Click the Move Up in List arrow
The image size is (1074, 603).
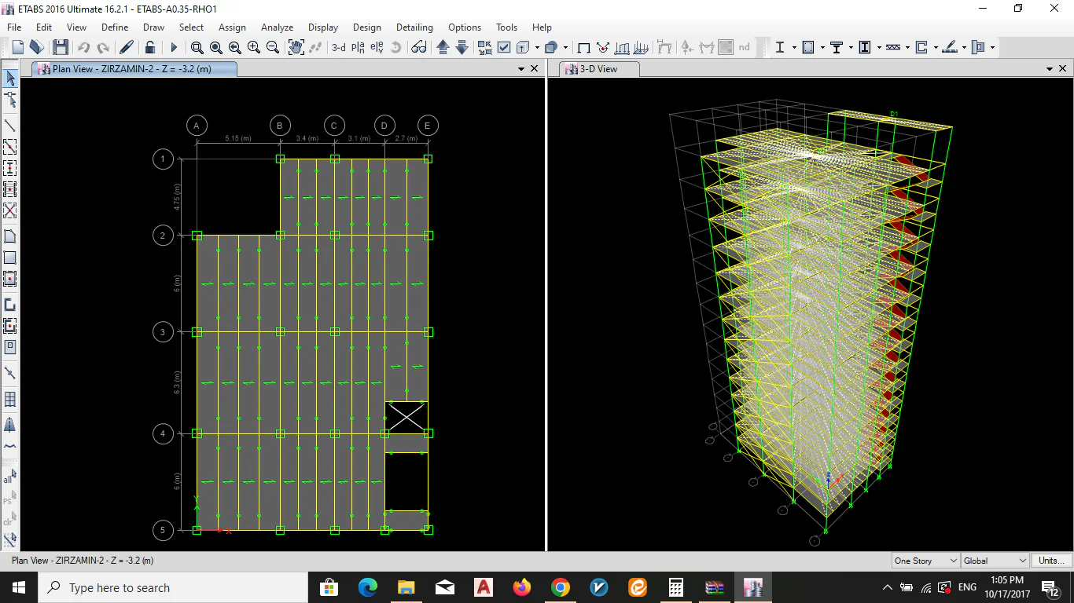(x=443, y=48)
